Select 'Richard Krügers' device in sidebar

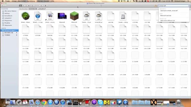(x=9, y=30)
